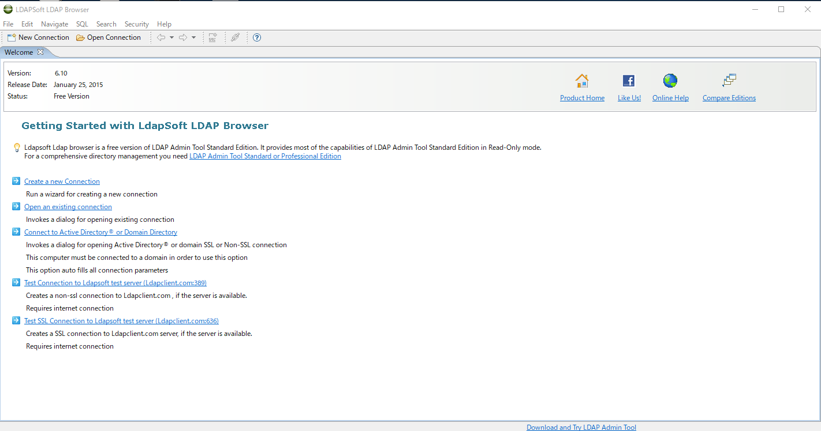Viewport: 821px width, 431px height.
Task: Click the disconnect link toolbar icon
Action: [235, 37]
